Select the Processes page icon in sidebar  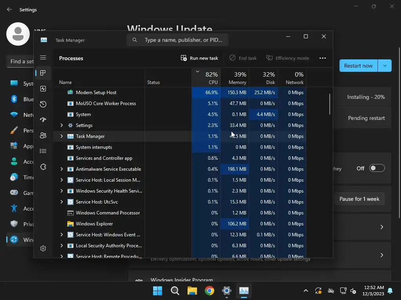click(x=43, y=73)
